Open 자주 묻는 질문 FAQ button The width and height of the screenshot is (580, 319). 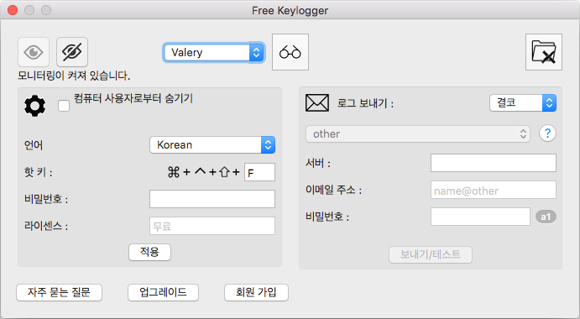click(x=60, y=292)
